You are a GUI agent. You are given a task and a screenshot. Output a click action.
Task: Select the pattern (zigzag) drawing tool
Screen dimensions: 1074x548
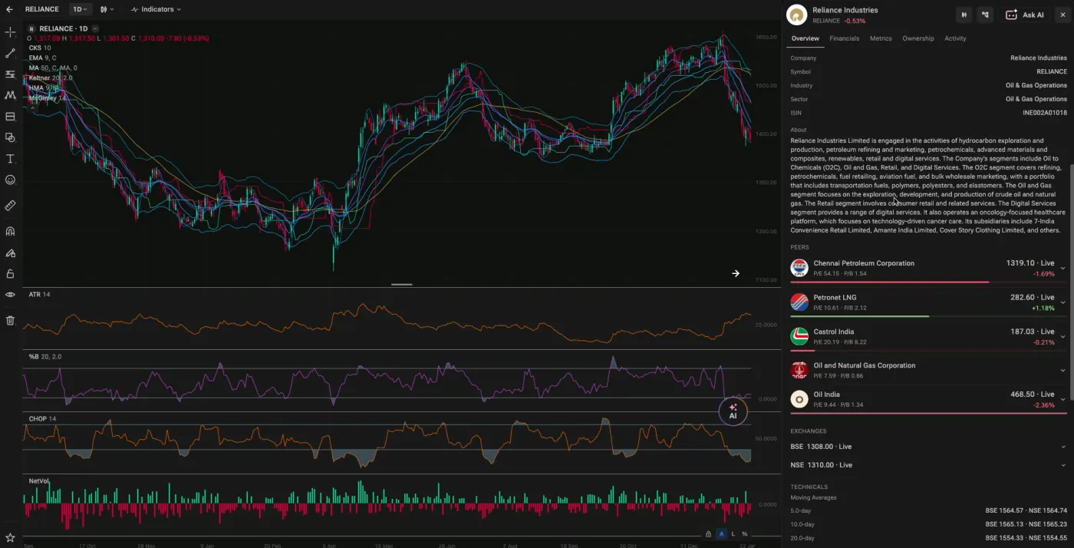pos(10,95)
